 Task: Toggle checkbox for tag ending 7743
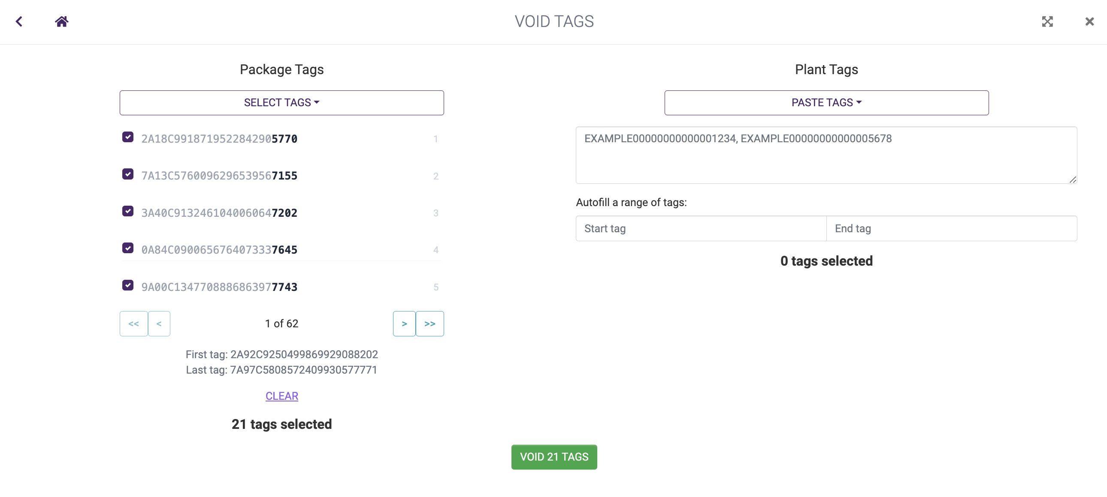[127, 285]
